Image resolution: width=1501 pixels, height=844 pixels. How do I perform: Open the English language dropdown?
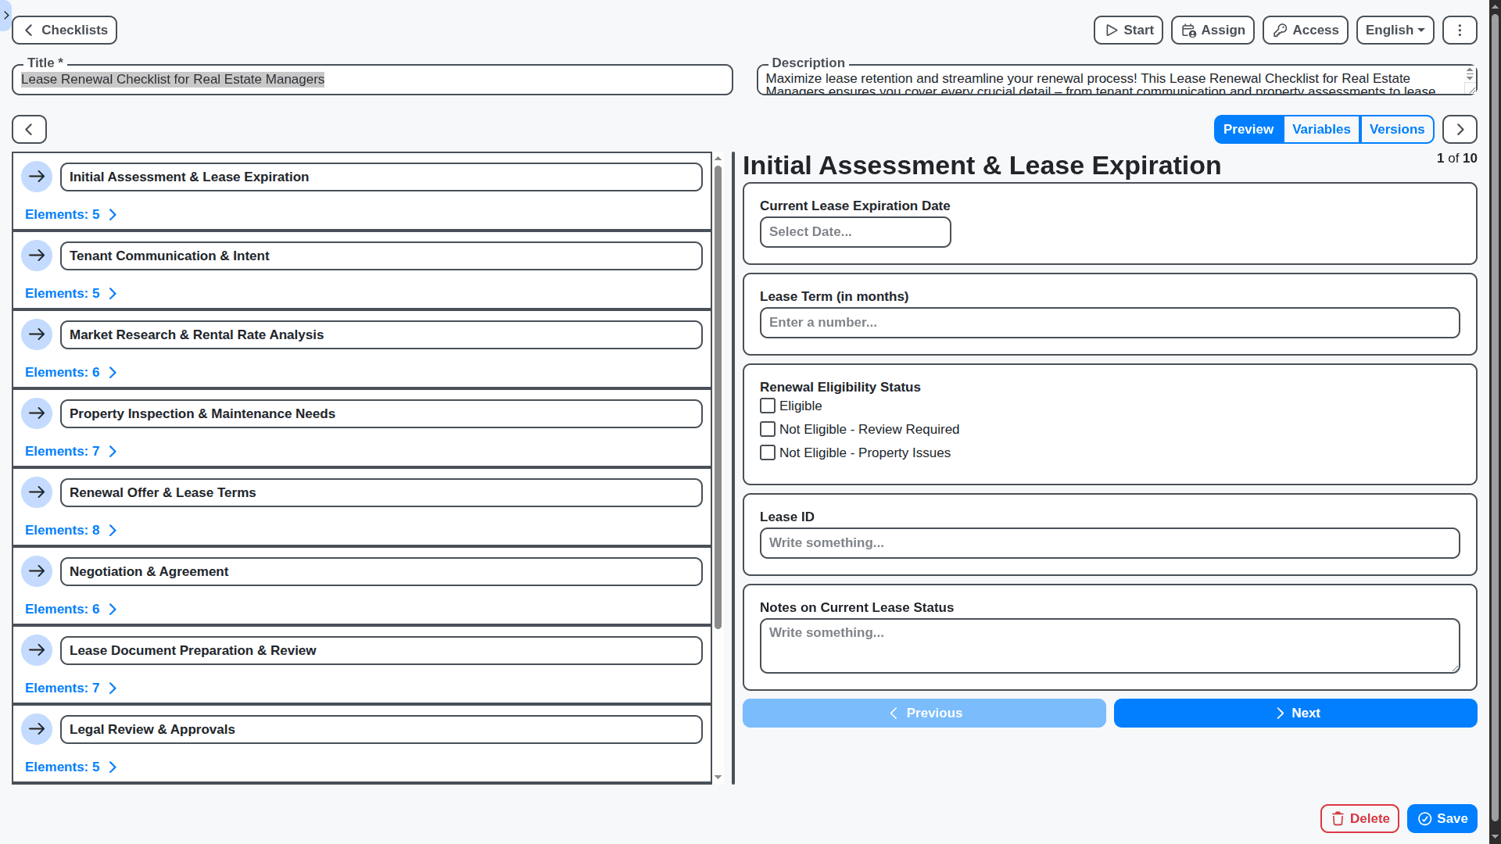pyautogui.click(x=1395, y=30)
